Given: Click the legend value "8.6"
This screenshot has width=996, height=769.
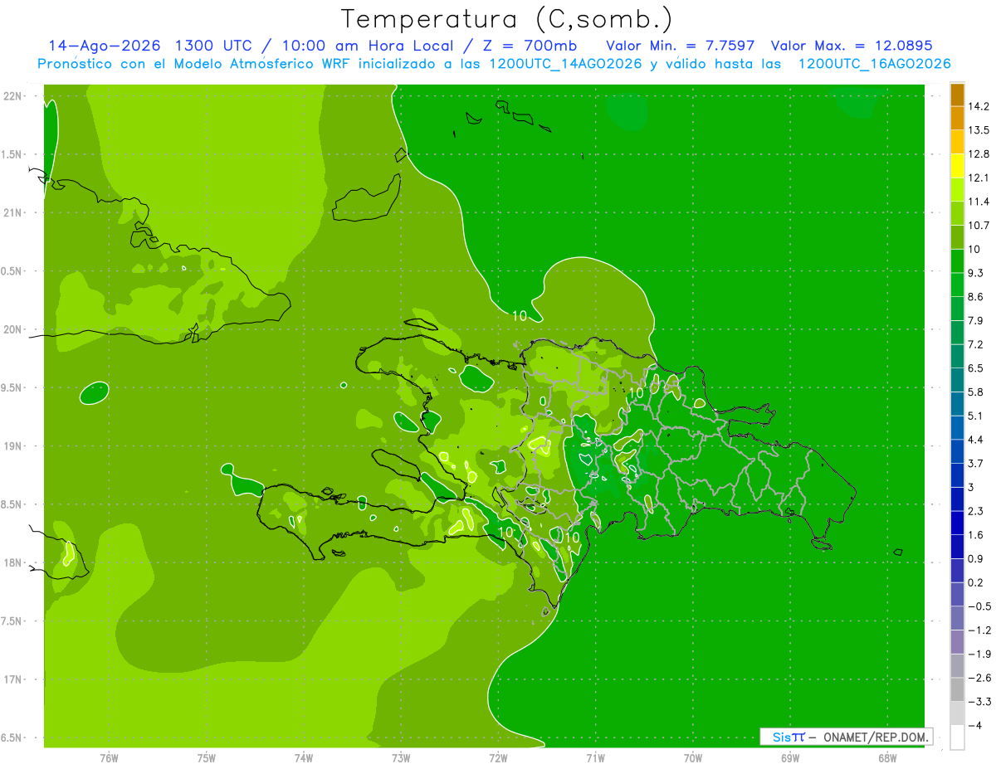Looking at the screenshot, I should coord(976,296).
